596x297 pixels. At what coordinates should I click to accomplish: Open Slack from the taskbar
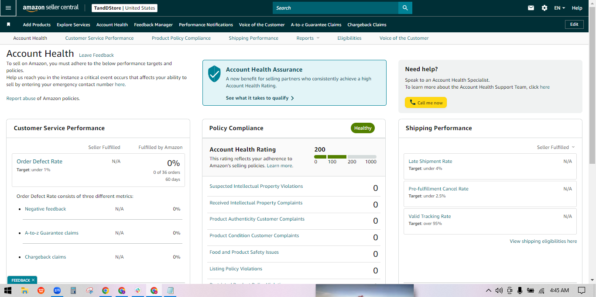coord(137,290)
